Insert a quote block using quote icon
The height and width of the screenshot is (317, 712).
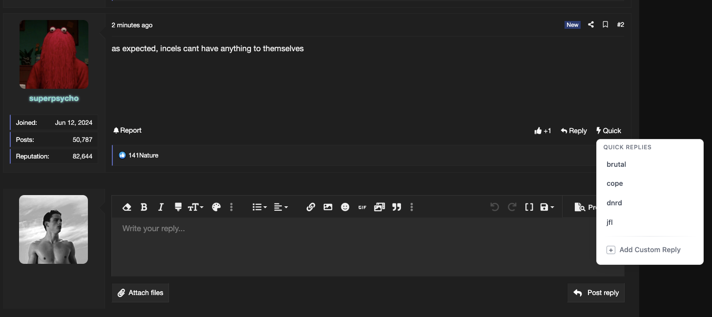[397, 207]
